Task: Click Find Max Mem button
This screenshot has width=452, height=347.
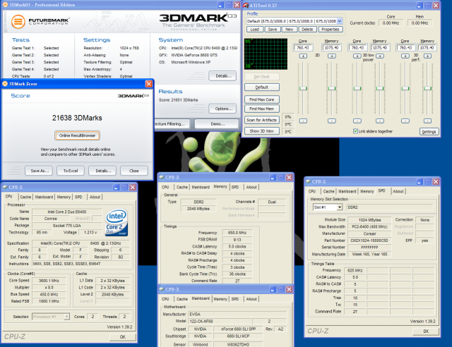Action: point(262,109)
